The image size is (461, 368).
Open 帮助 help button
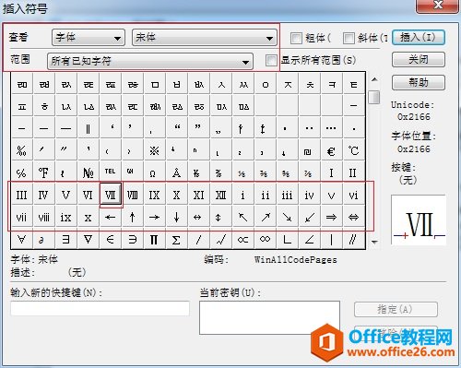[419, 82]
